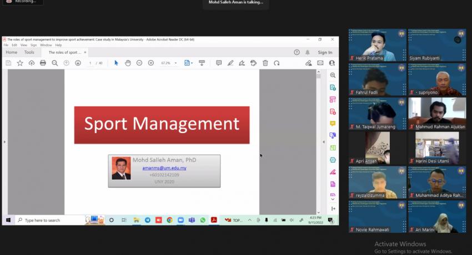Screen dimensions: 472x255
Task: Select Mahmud Rahman Aljuklan's video thumbnail
Action: [437, 114]
